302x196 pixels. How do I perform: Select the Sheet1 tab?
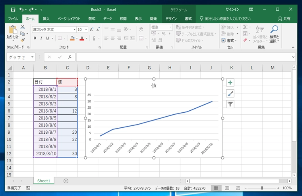(44, 181)
